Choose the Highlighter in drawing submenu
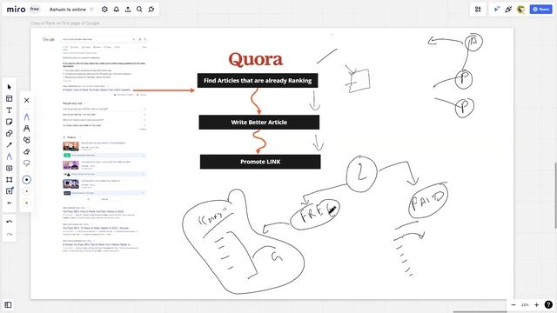 [27, 129]
